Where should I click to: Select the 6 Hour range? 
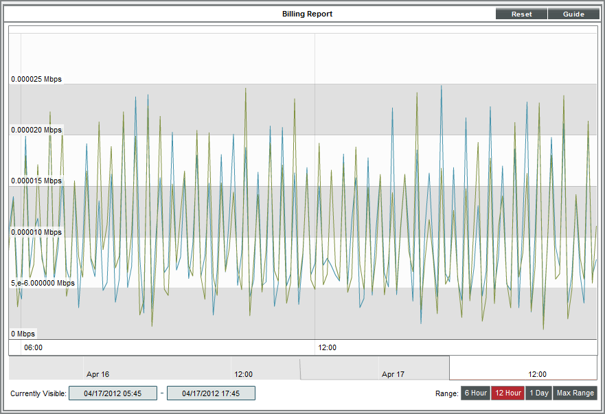[x=475, y=393]
